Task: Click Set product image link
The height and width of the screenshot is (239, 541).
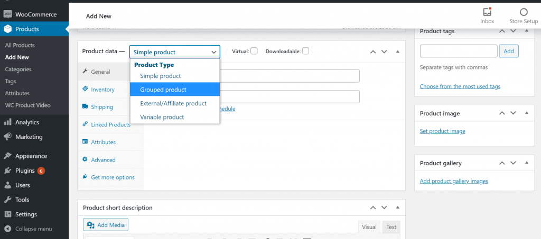Action: pos(442,131)
